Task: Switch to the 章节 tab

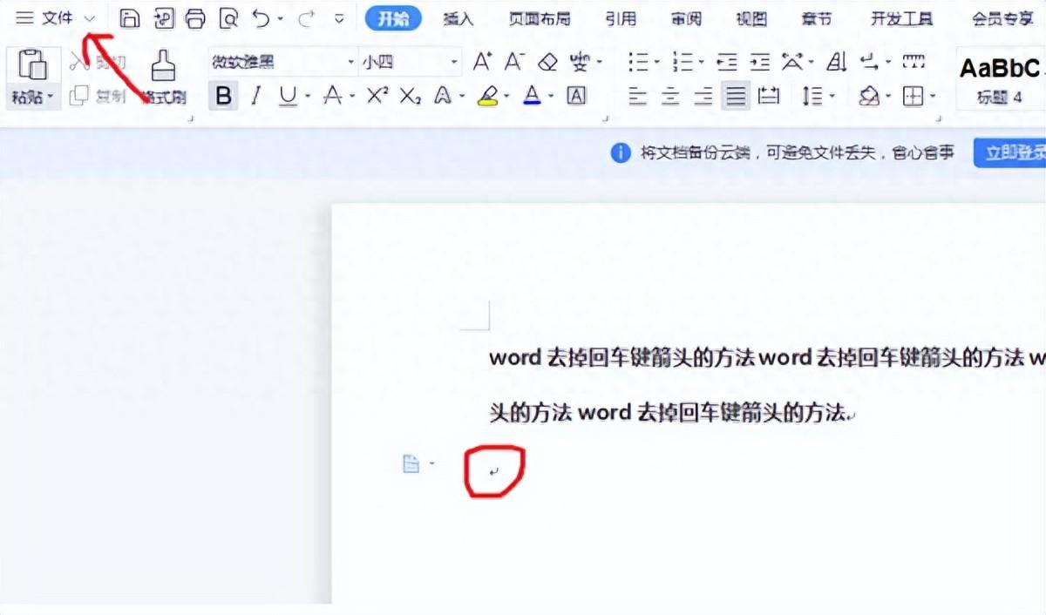Action: pos(817,18)
